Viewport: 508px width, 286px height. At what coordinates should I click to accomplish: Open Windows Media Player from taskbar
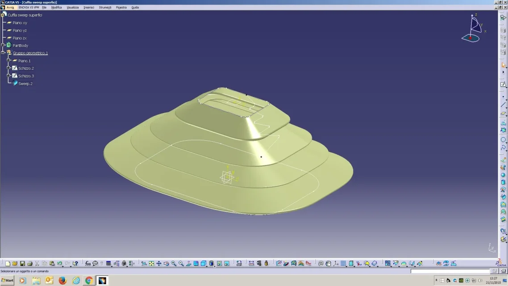22,281
